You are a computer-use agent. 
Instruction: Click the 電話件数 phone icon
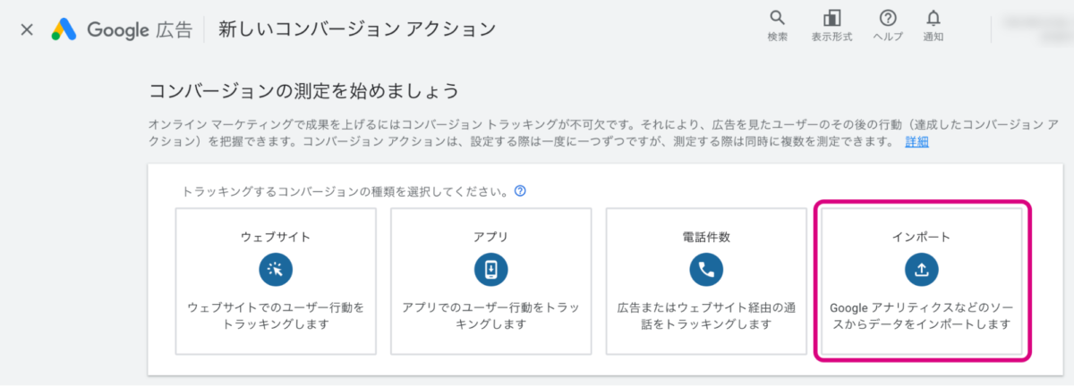tap(706, 269)
